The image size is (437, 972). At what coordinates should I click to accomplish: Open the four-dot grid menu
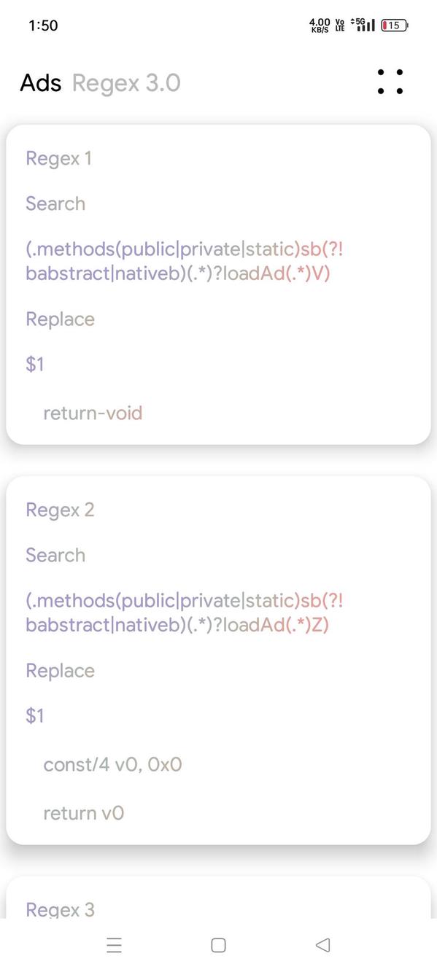[389, 82]
